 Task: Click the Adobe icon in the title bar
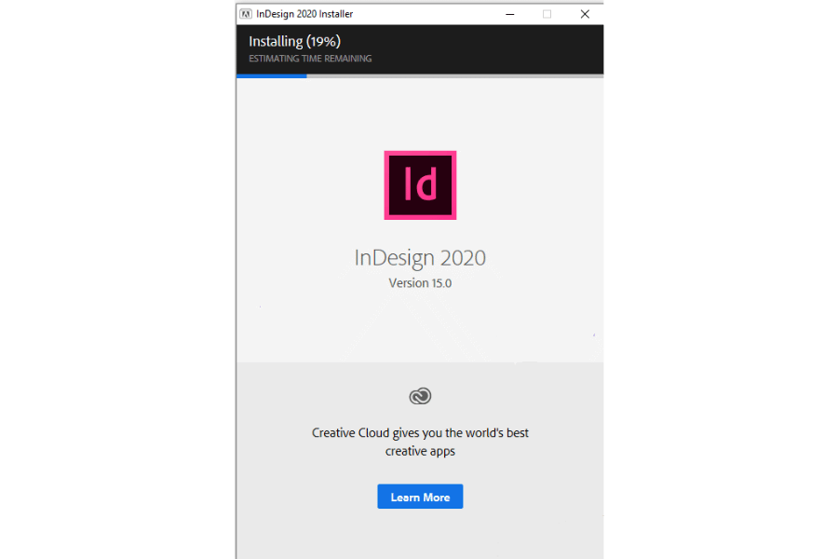click(246, 14)
